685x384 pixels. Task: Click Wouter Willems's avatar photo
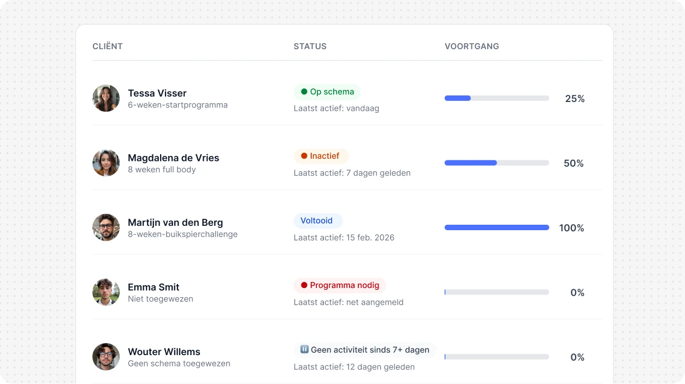click(x=106, y=357)
